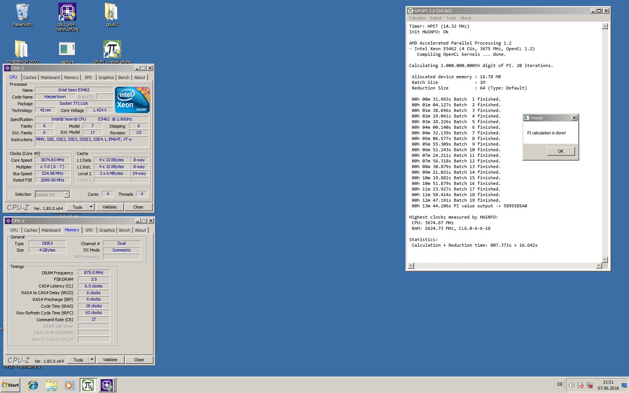Select the gpupi2 folder icon
Viewport: 629px width, 393px height.
pyautogui.click(x=112, y=15)
